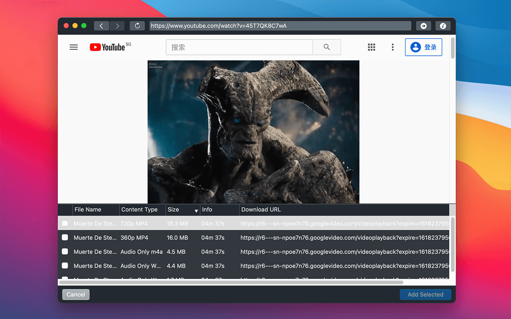Open the YouTube hamburger menu
The height and width of the screenshot is (319, 511).
[74, 47]
